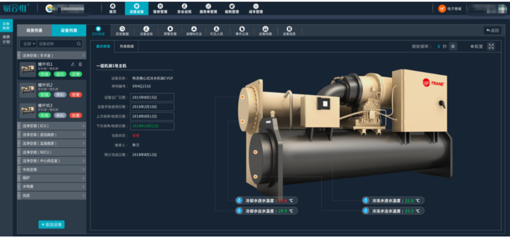The image size is (510, 237).
Task: Click 添加设备 button
Action: (x=52, y=224)
